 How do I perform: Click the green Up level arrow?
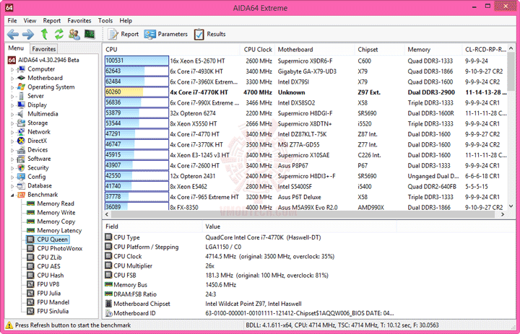point(44,34)
